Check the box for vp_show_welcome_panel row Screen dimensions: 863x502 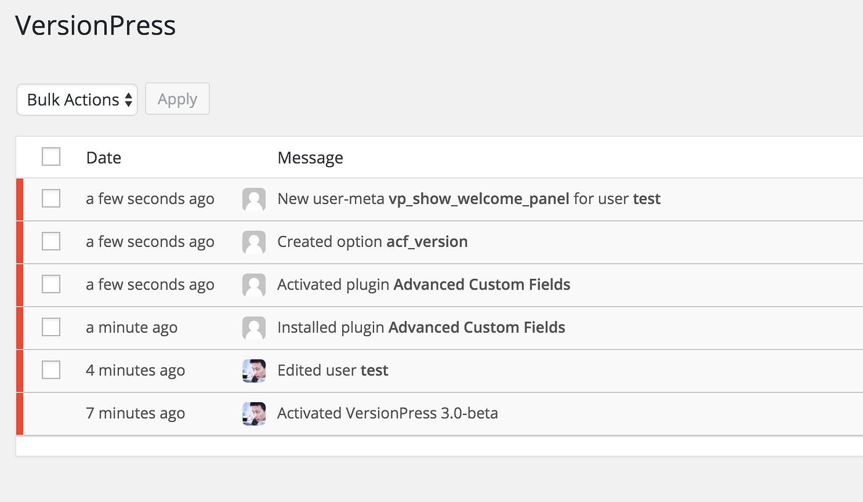point(51,198)
